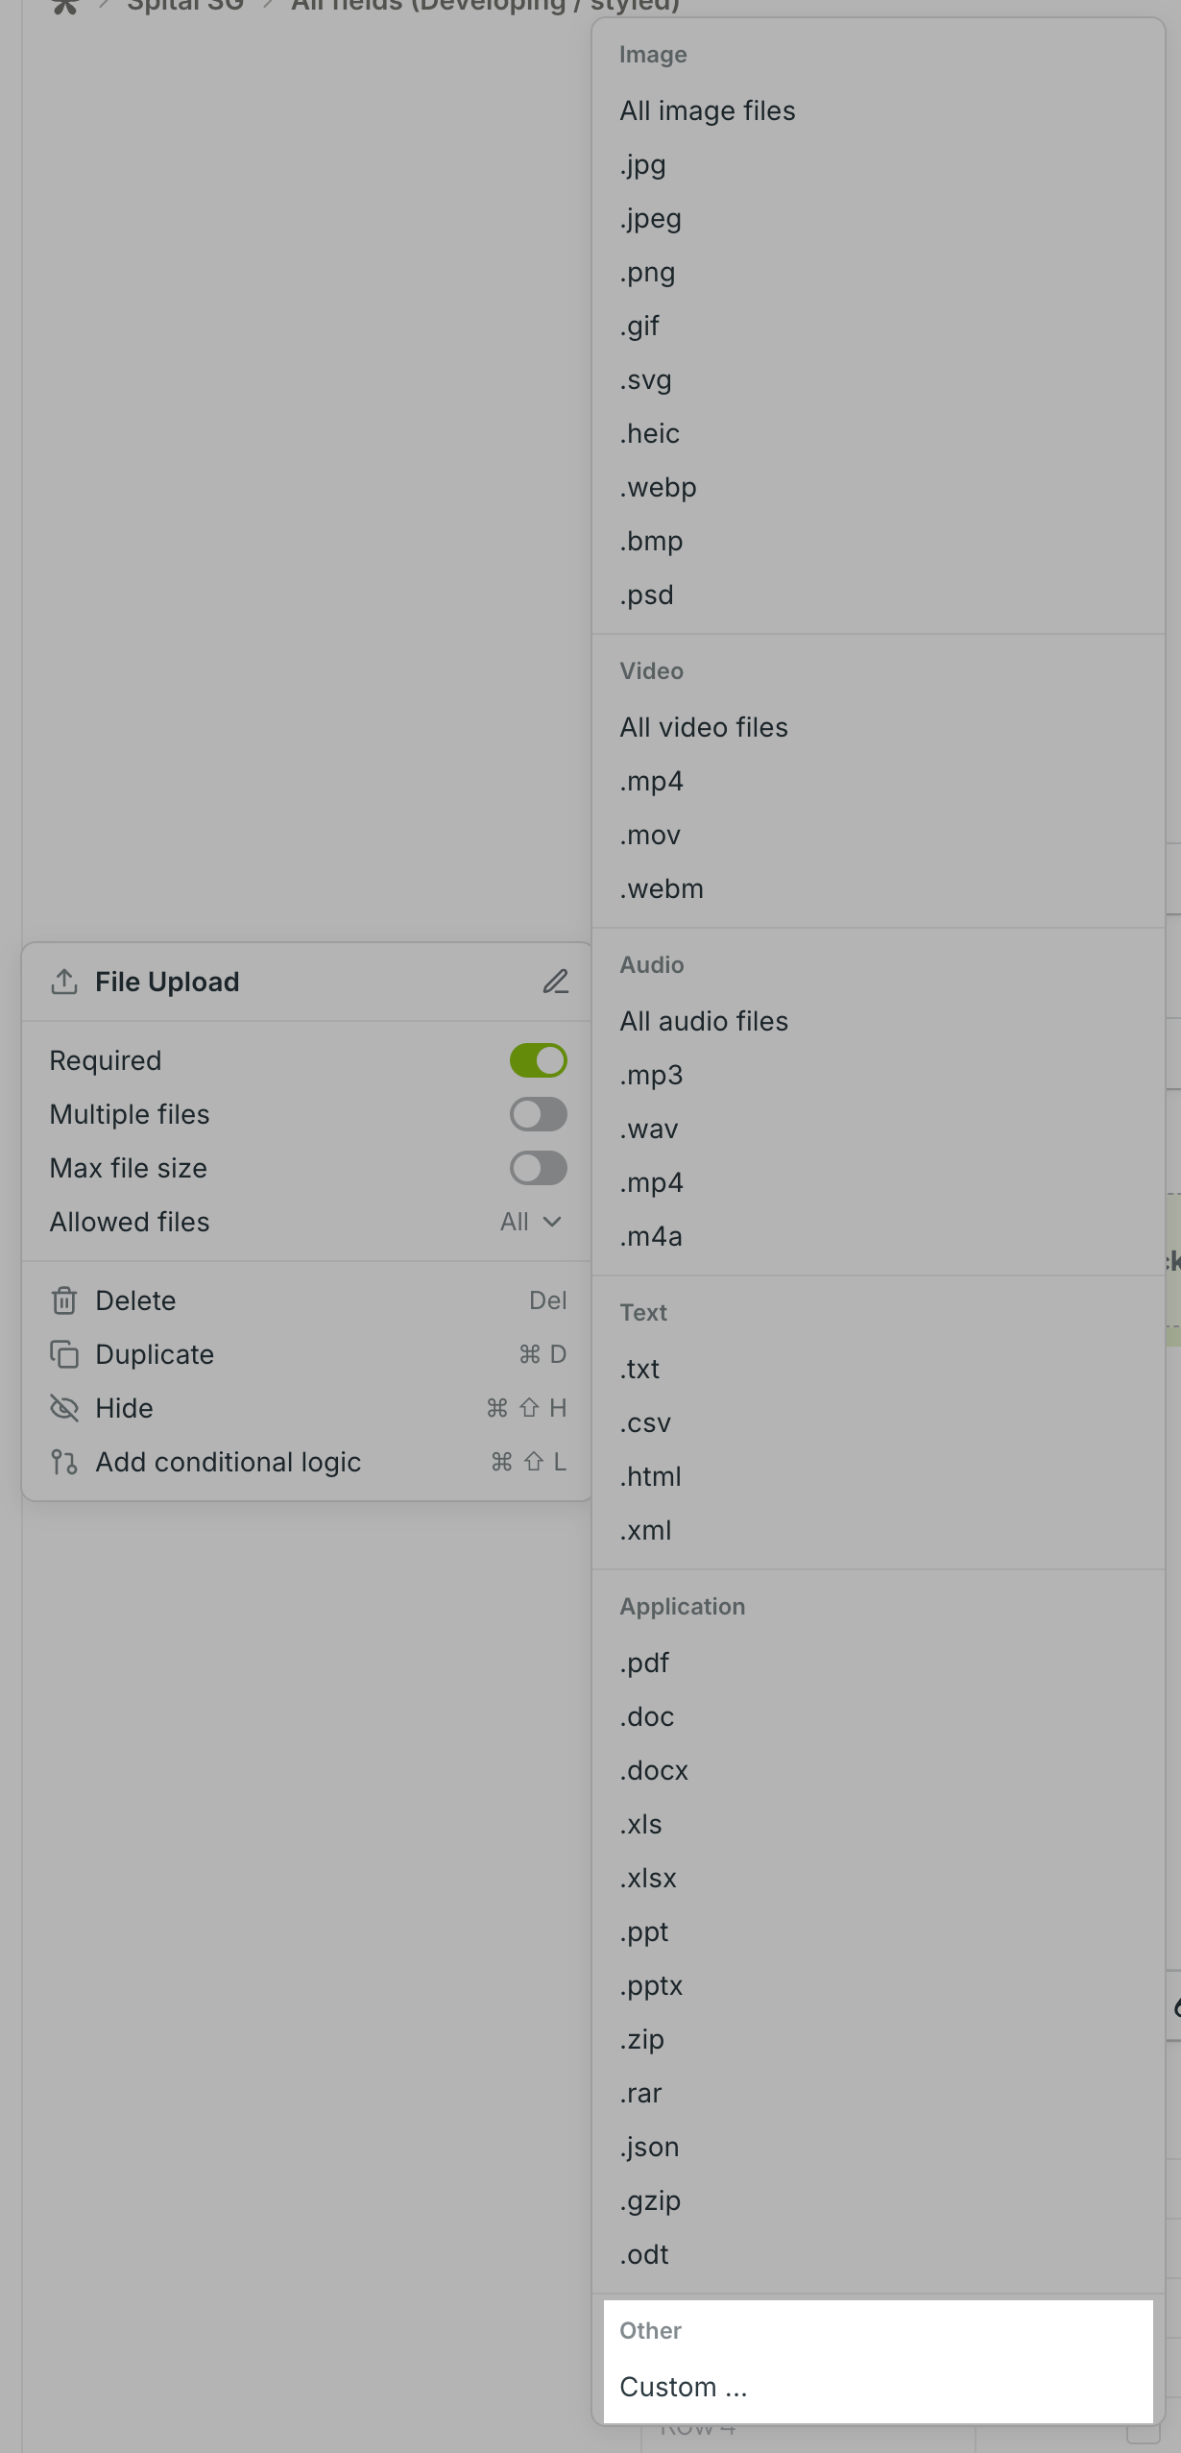Screen dimensions: 1181x2453
Task: Select the .png file type
Action: click(x=878, y=272)
